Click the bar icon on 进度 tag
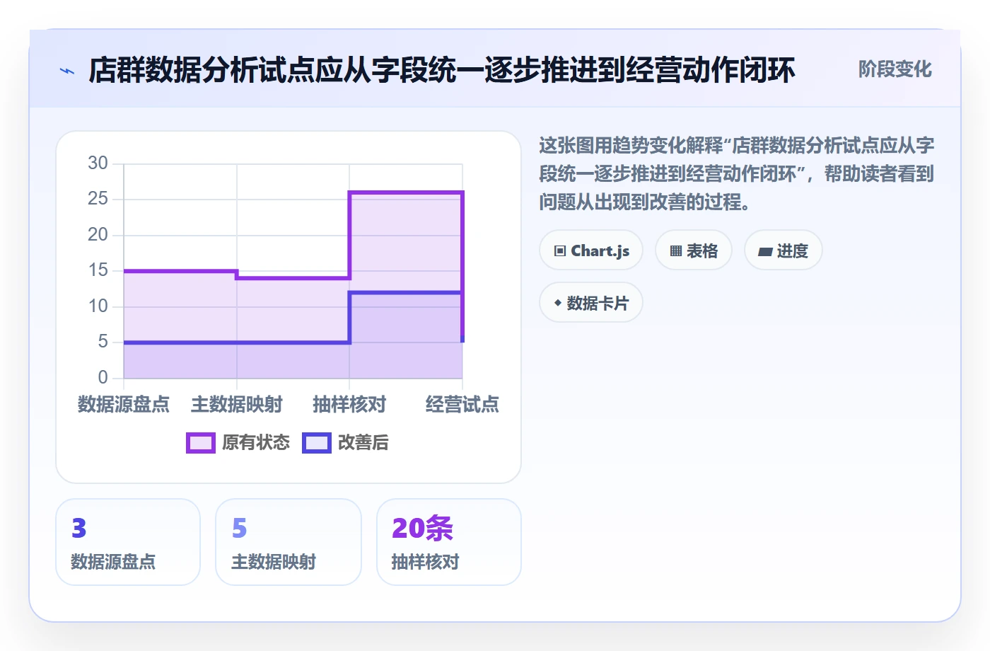 (x=765, y=251)
